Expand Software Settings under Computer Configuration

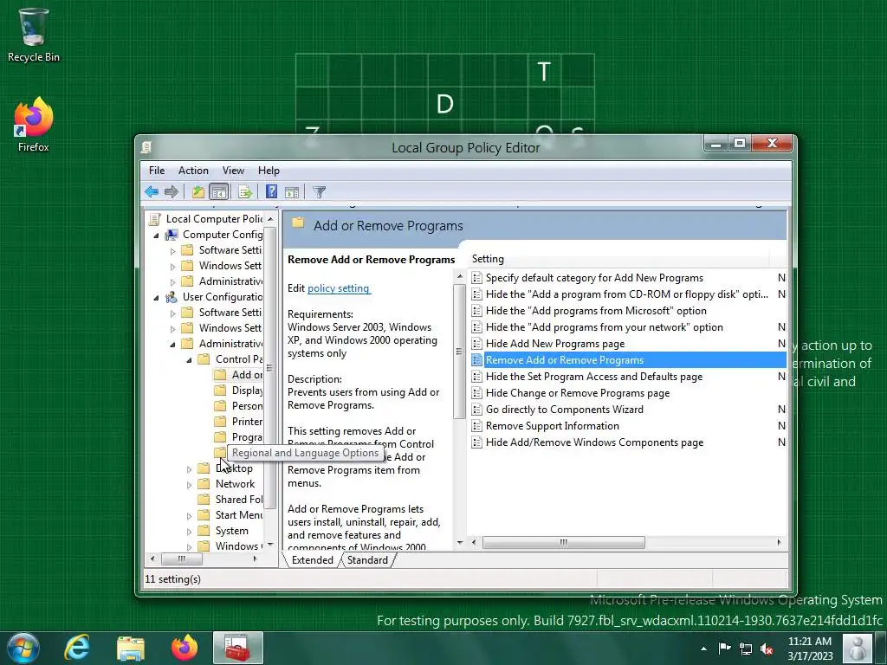tap(172, 251)
